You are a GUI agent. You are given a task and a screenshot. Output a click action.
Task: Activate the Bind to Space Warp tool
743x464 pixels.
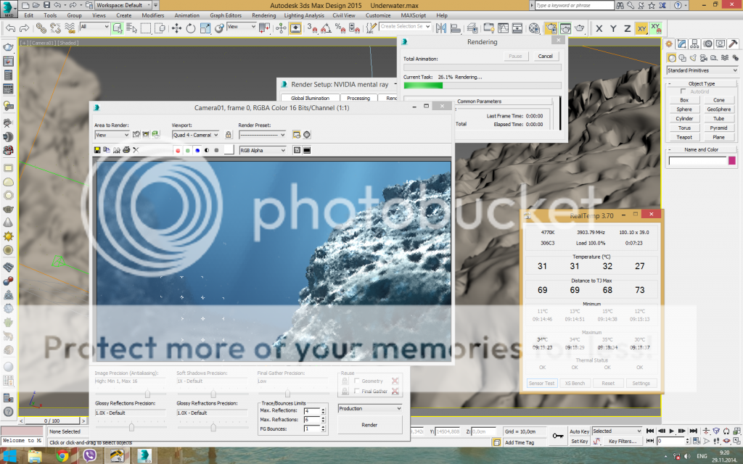70,28
